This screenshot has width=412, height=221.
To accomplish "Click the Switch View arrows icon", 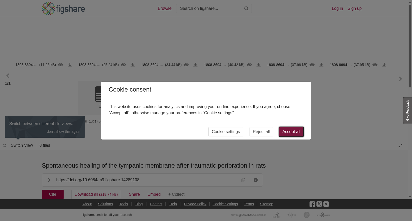I will tap(5, 145).
